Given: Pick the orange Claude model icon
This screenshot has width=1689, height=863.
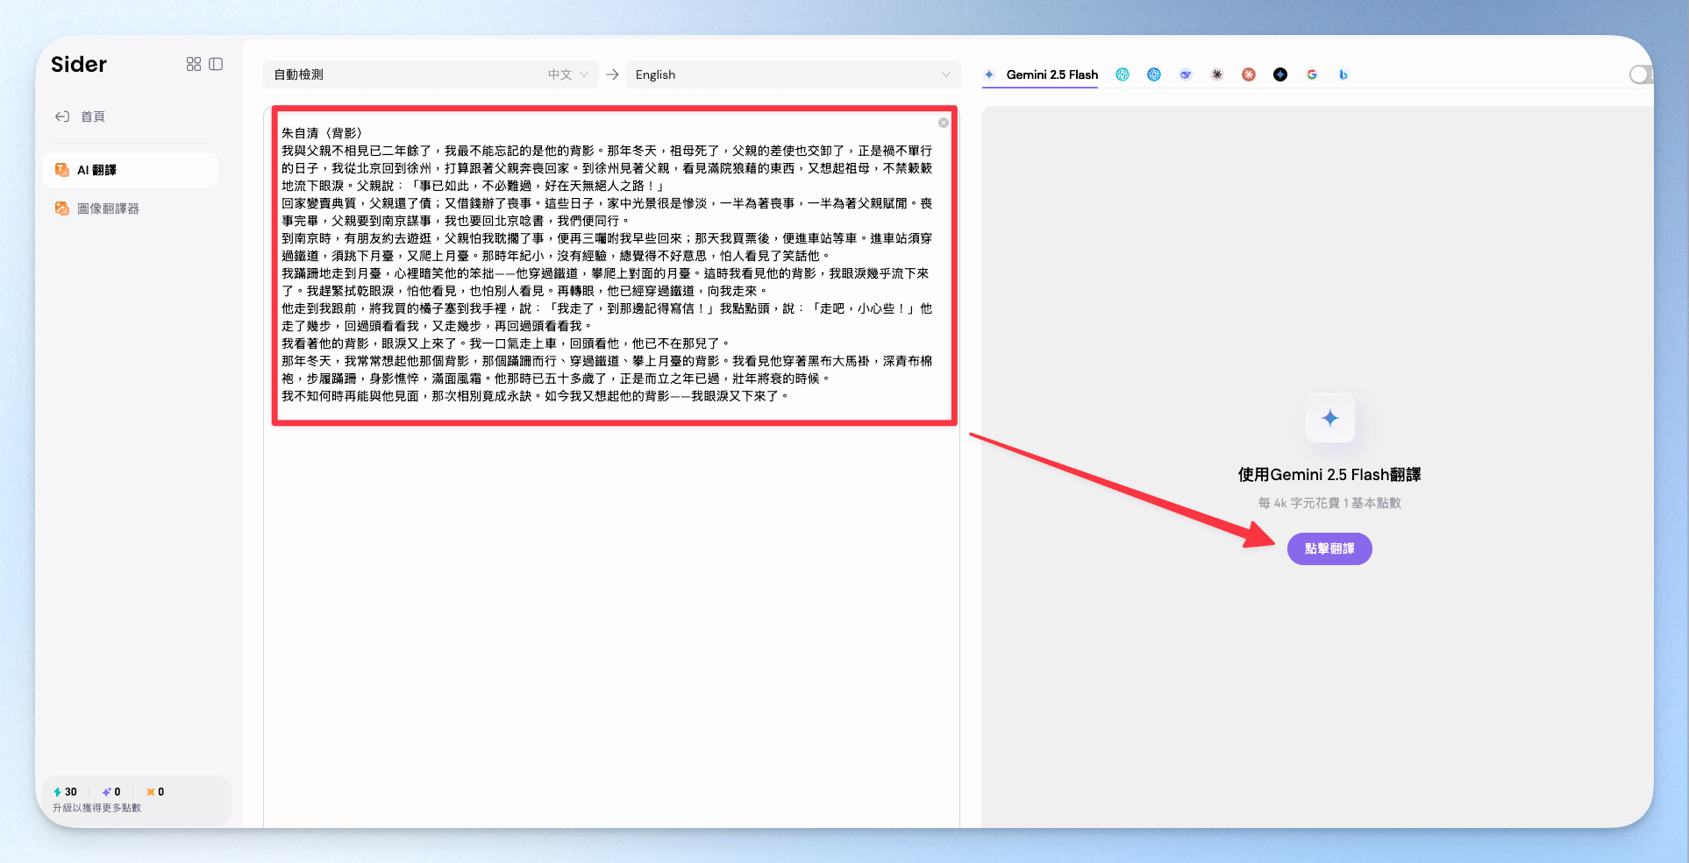Looking at the screenshot, I should 1249,74.
